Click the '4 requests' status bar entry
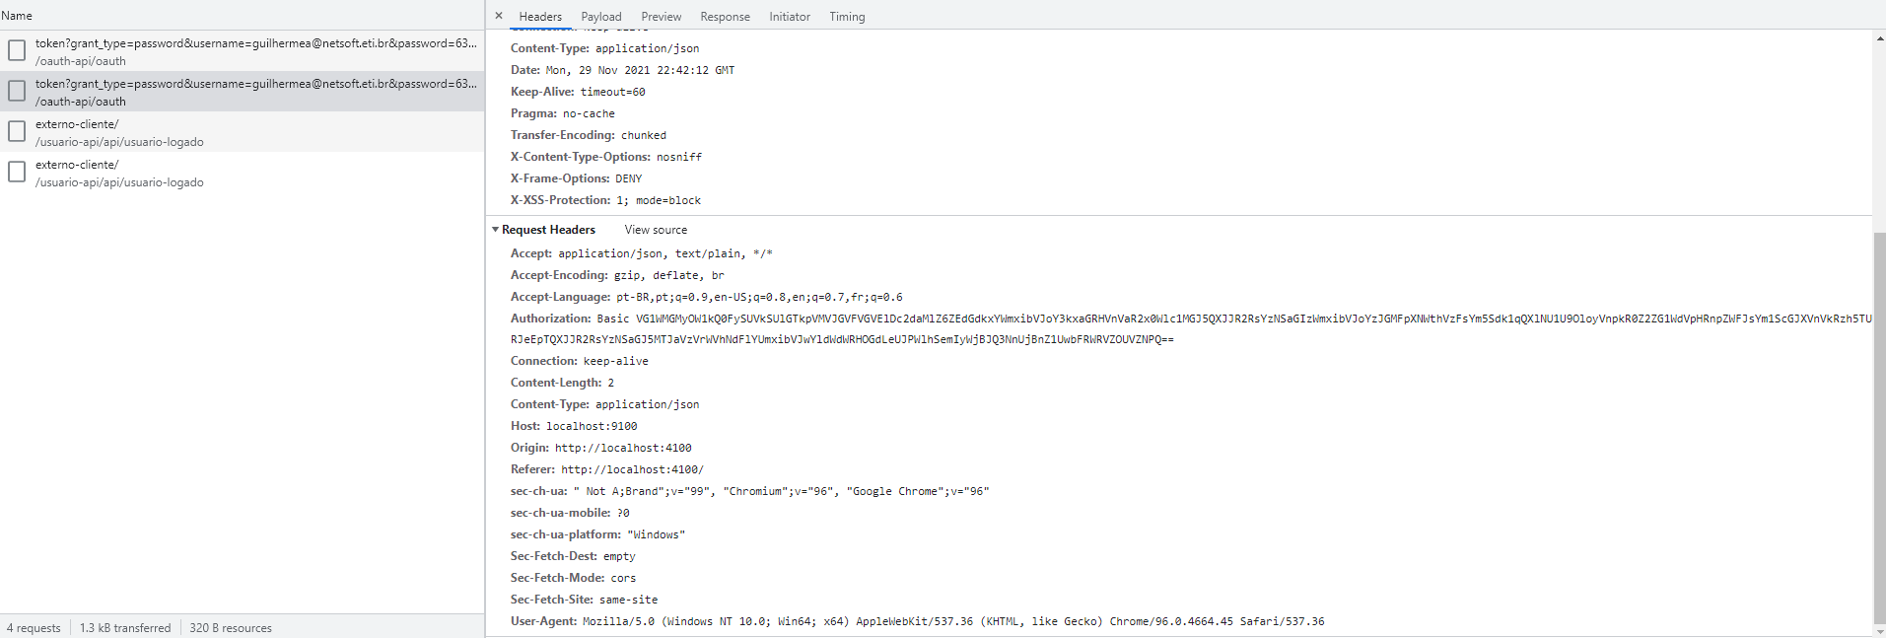This screenshot has width=1886, height=638. pyautogui.click(x=34, y=628)
